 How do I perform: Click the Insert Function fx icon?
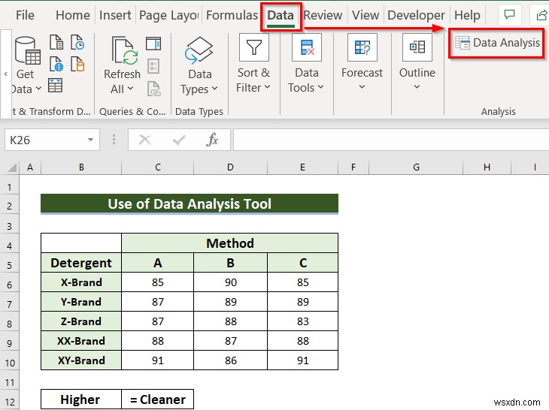click(x=212, y=140)
